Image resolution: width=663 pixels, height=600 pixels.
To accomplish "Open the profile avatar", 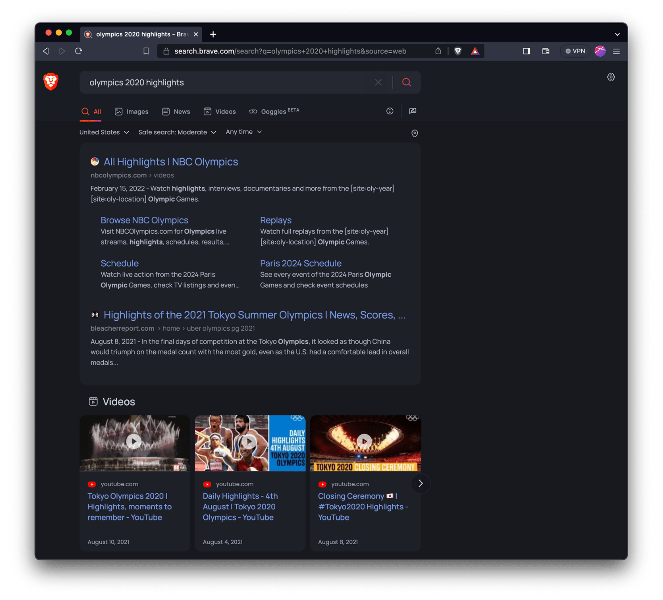I will (x=600, y=51).
